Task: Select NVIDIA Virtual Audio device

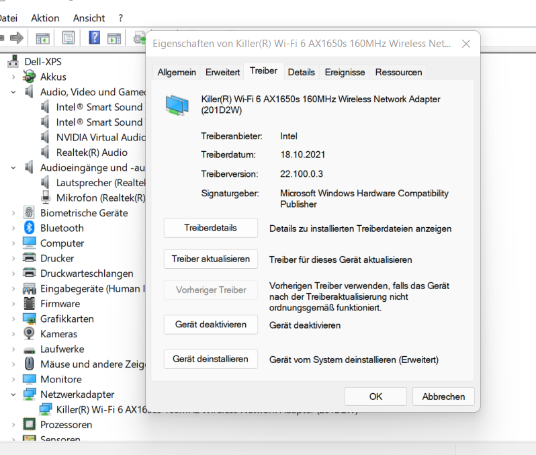Action: [x=101, y=137]
